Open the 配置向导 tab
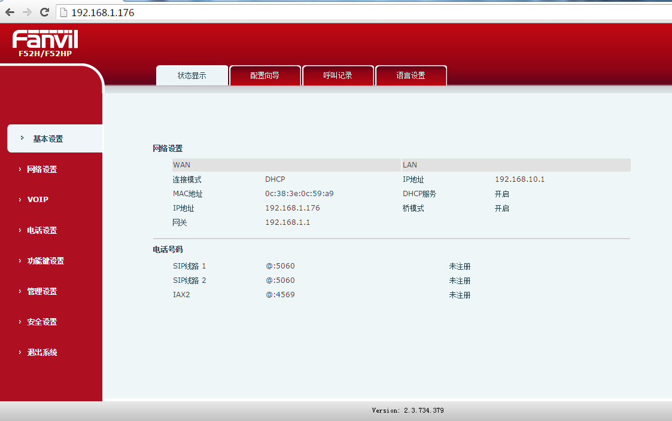Image resolution: width=672 pixels, height=421 pixels. (x=264, y=76)
